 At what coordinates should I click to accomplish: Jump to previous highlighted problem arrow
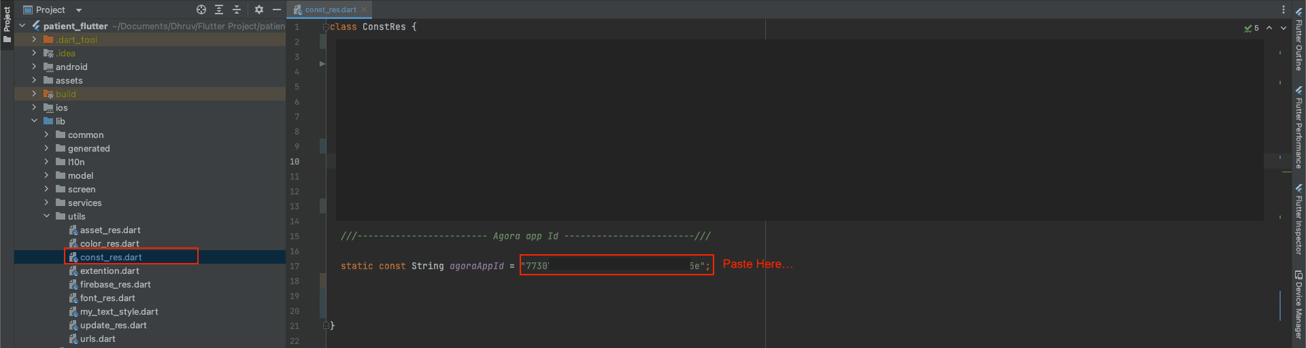click(1269, 28)
